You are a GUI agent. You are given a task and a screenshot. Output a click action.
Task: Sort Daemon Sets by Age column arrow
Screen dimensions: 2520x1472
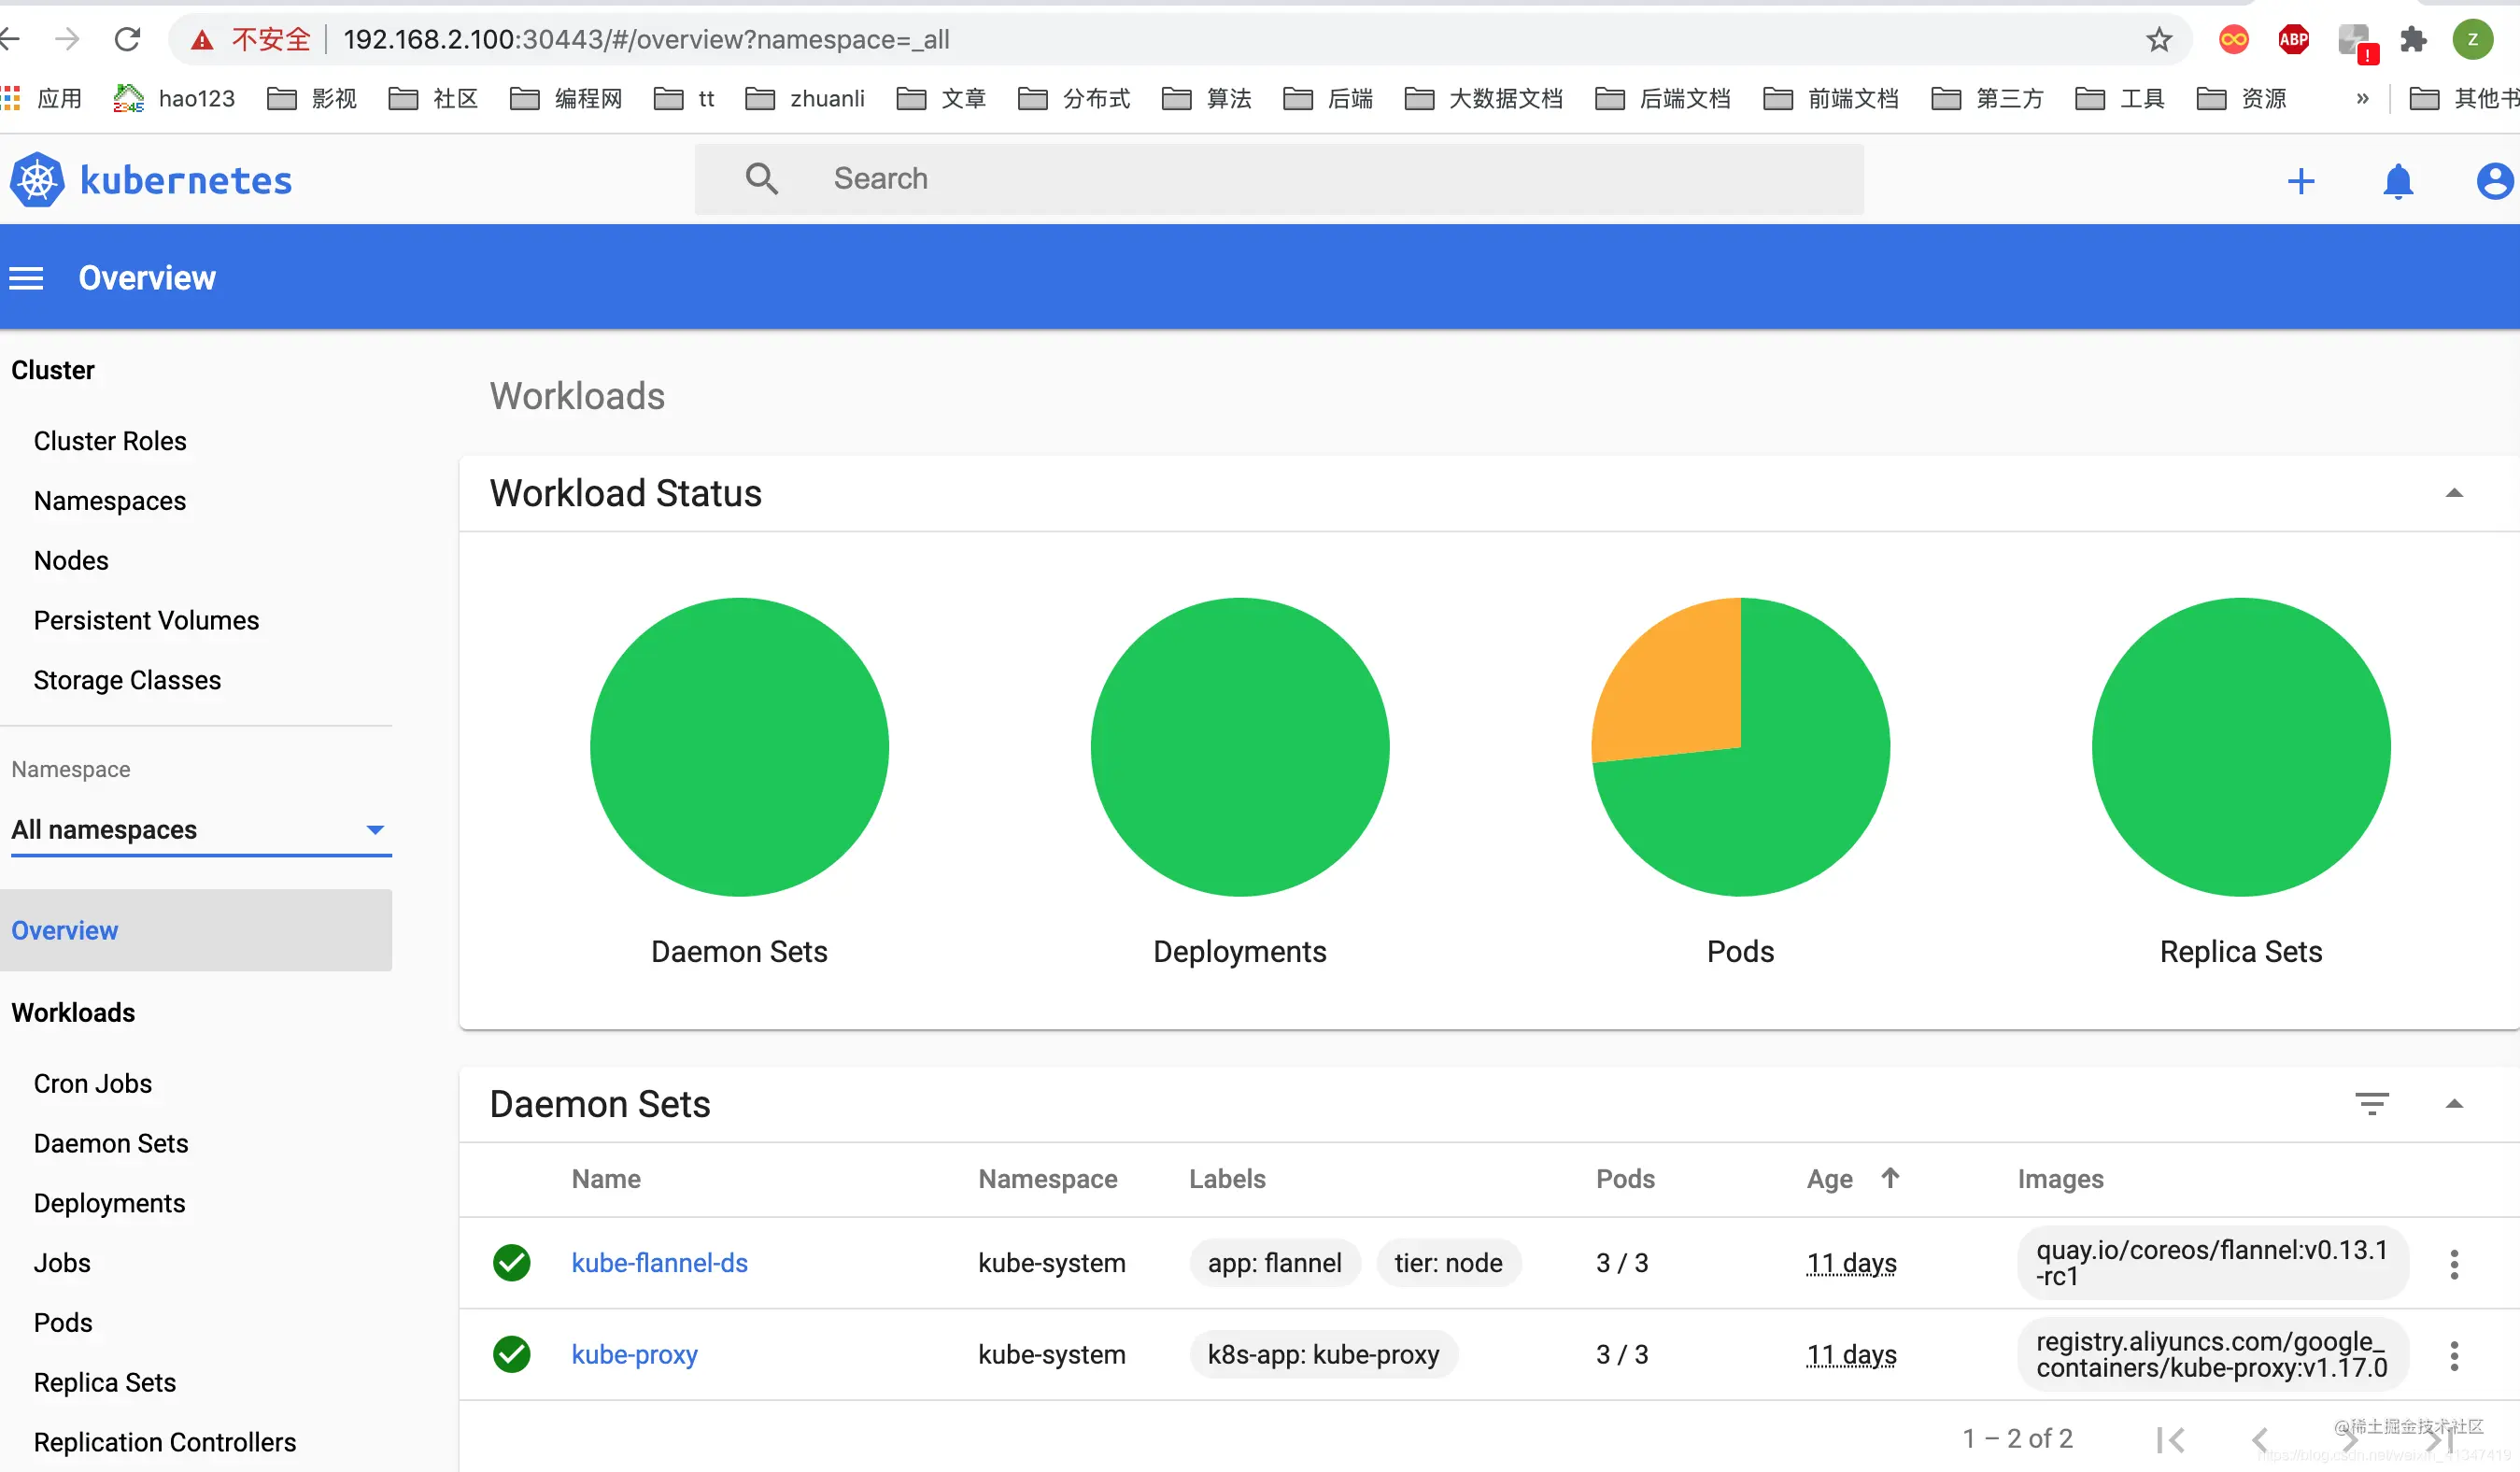[x=1890, y=1178]
